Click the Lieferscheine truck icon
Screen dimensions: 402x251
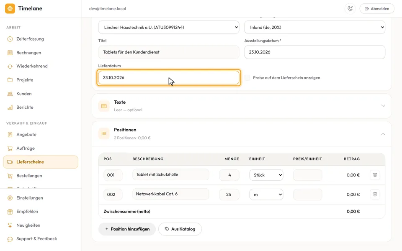point(10,162)
